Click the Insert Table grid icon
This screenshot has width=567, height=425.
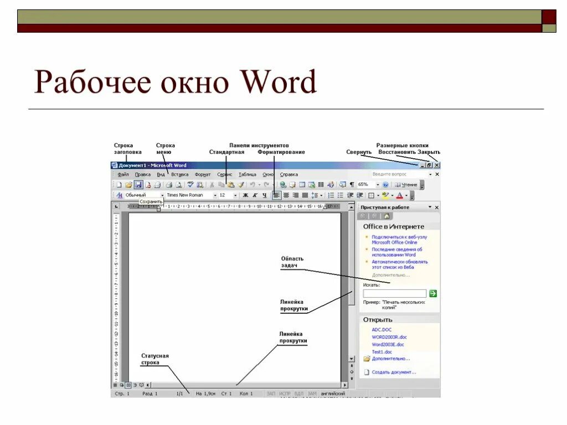pos(302,185)
